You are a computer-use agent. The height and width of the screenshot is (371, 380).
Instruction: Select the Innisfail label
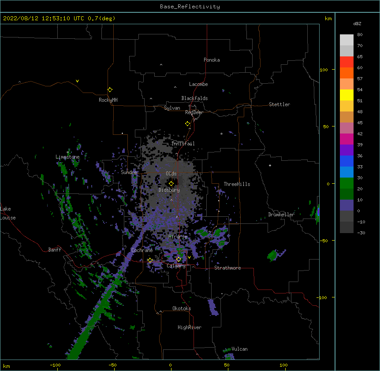(183, 144)
